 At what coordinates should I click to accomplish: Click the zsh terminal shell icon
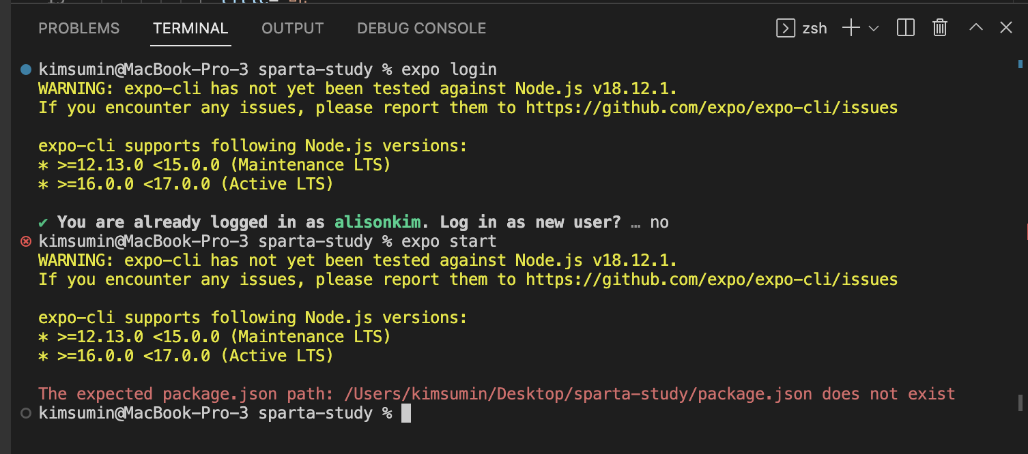click(x=786, y=28)
